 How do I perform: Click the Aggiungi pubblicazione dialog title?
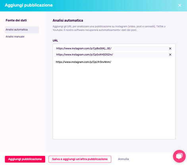click(29, 5)
